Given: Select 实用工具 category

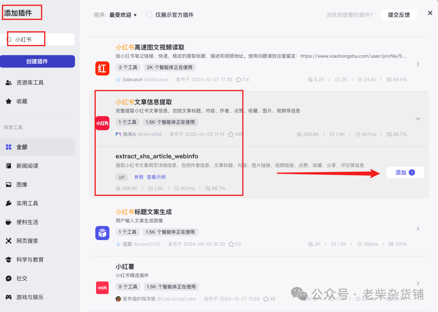Looking at the screenshot, I should [37, 203].
